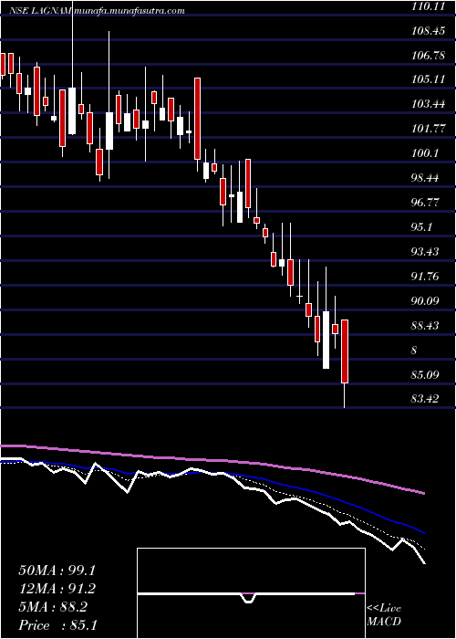456x639 pixels.
Task: Click the 108.45 price axis label
Action: coord(428,30)
